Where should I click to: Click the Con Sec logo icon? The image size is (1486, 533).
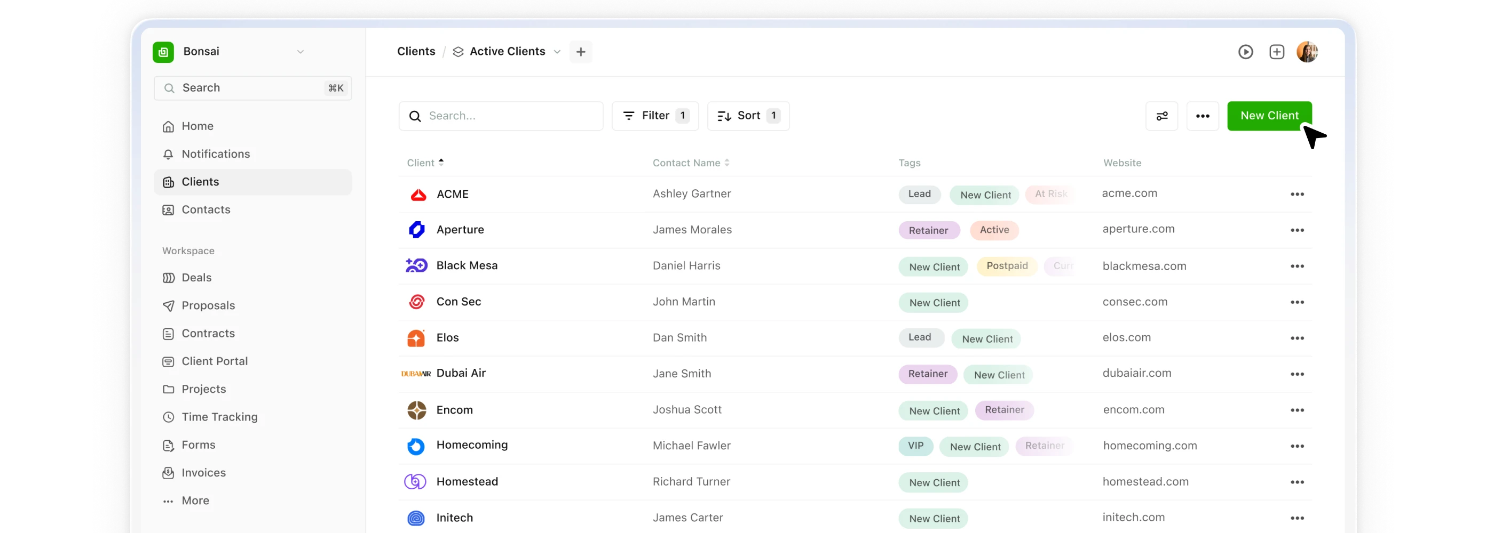416,302
